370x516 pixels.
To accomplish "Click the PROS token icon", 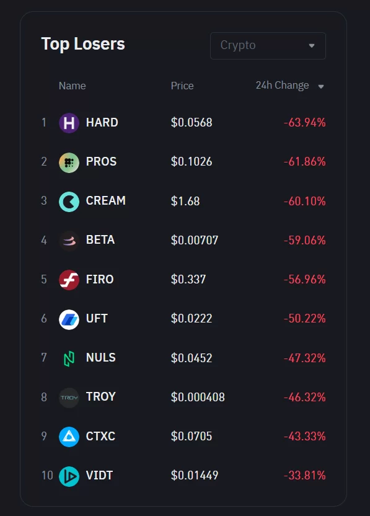I will (x=69, y=162).
